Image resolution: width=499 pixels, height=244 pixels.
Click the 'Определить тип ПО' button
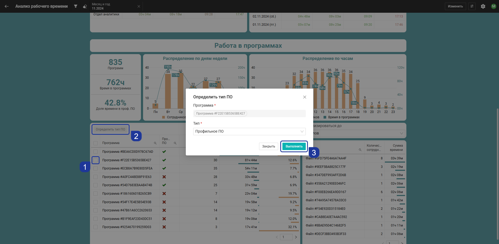[x=110, y=129]
